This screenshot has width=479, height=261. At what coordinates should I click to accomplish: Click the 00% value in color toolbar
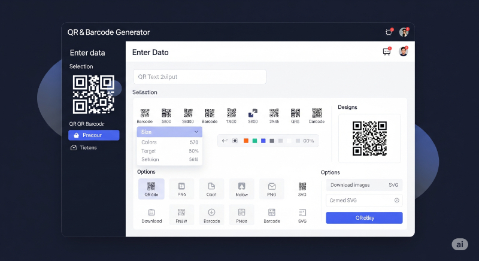308,141
